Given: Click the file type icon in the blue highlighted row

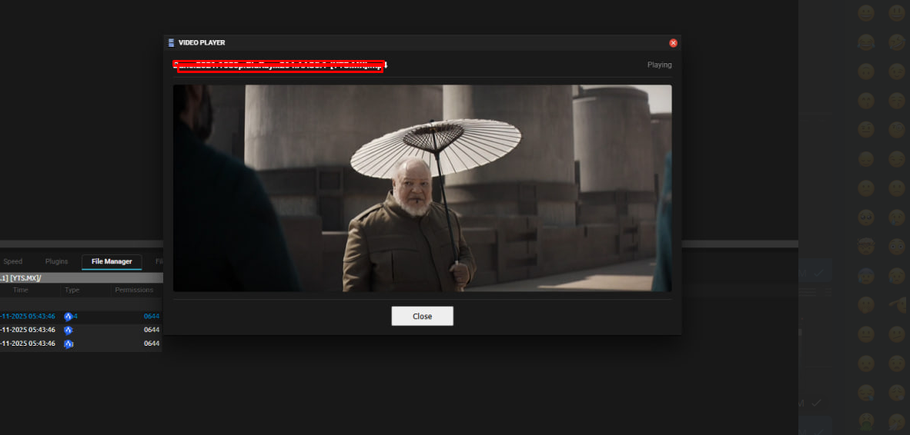Looking at the screenshot, I should [68, 316].
